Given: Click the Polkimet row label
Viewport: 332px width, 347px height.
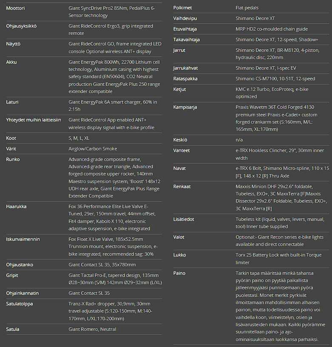Looking at the screenshot, I should (x=183, y=8).
